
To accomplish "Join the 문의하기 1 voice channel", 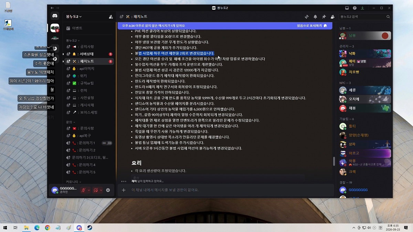I will pyautogui.click(x=89, y=143).
